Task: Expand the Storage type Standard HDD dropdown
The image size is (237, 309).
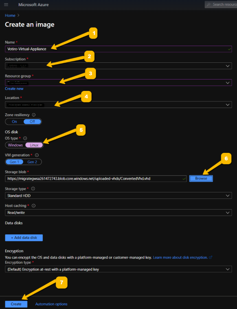Action: coord(118,196)
